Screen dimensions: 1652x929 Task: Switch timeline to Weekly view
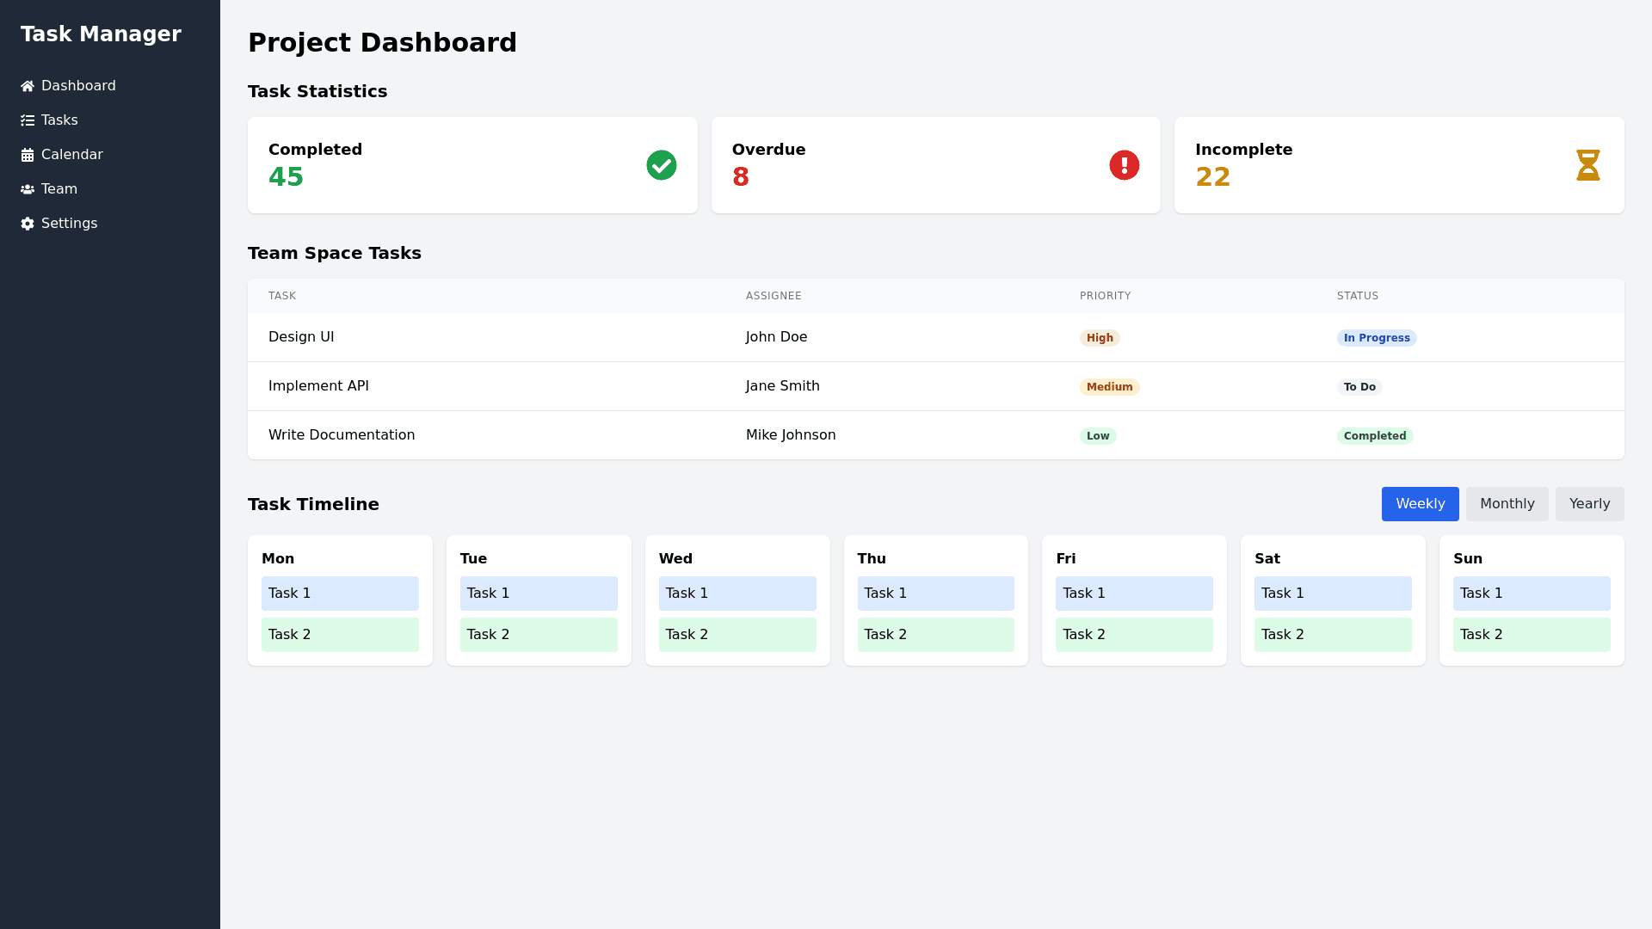click(1420, 504)
